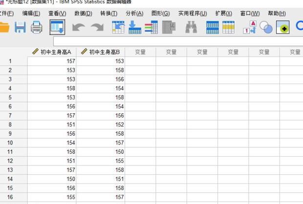Screen dimensions: 303x204
Task: Click the Go to variable icon
Action: point(135,28)
